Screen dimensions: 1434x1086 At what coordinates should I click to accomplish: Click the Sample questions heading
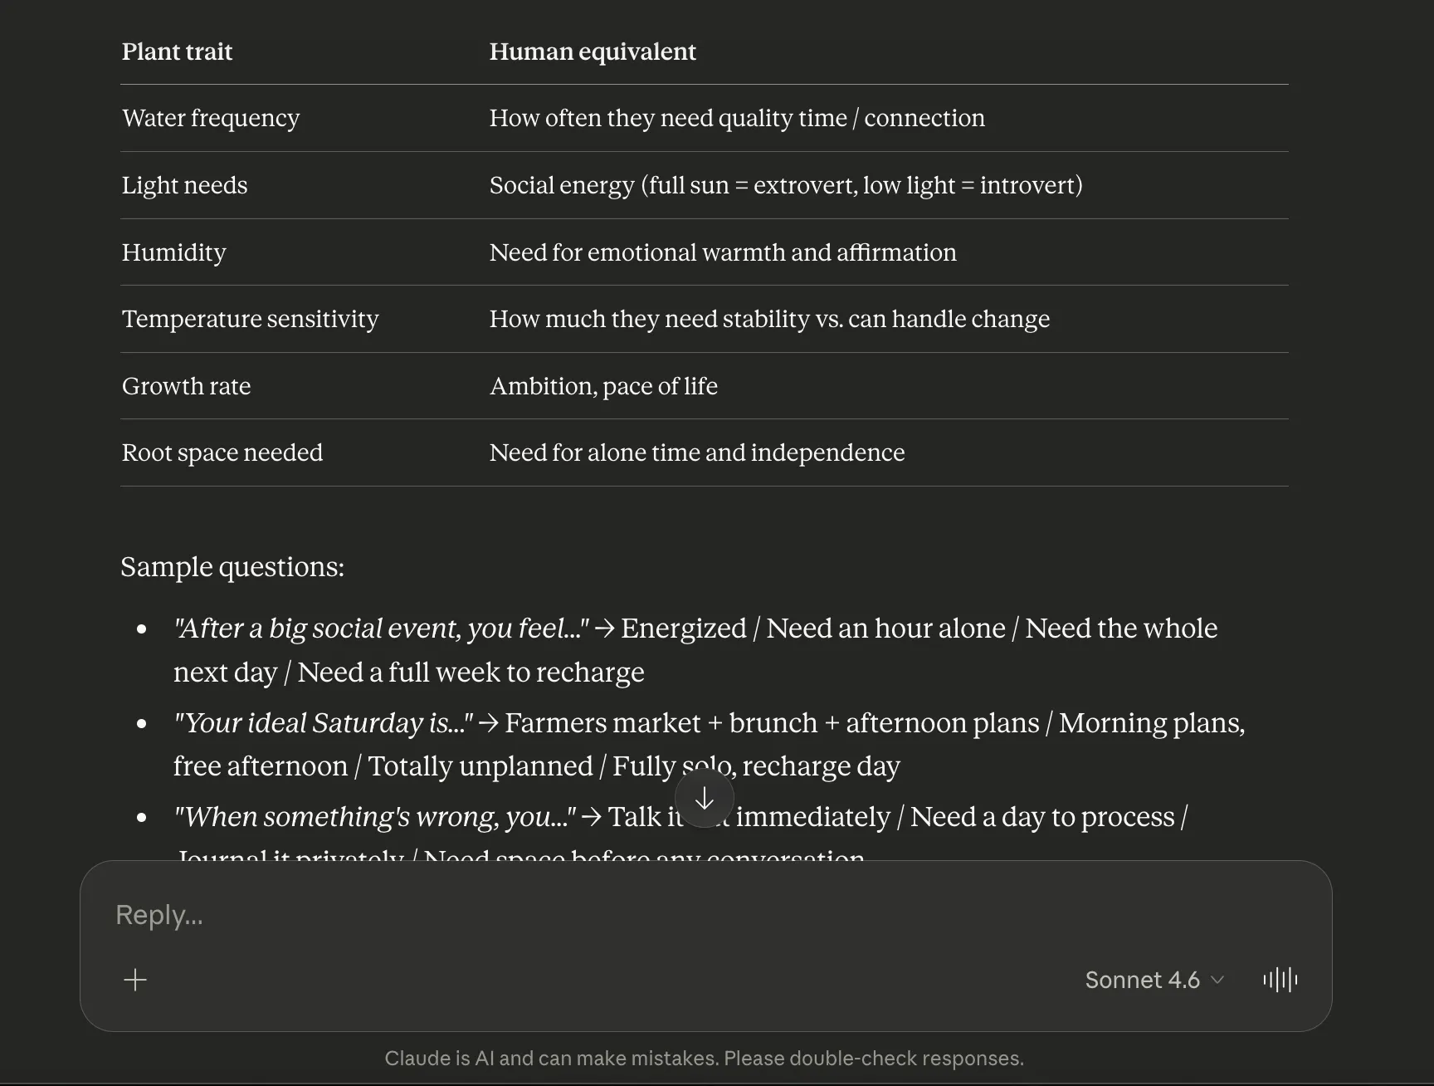232,567
